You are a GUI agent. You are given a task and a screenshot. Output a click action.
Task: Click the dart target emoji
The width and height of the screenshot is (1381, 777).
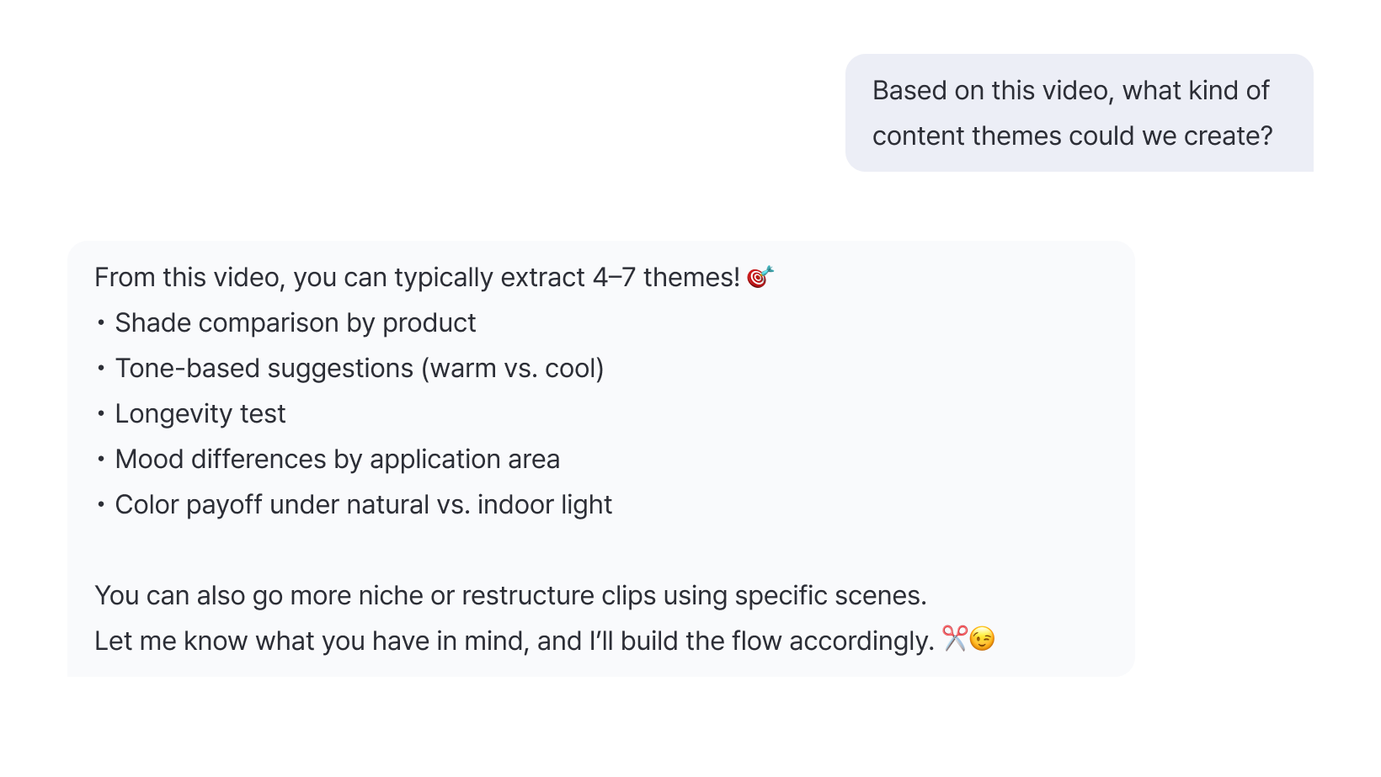[x=760, y=277]
